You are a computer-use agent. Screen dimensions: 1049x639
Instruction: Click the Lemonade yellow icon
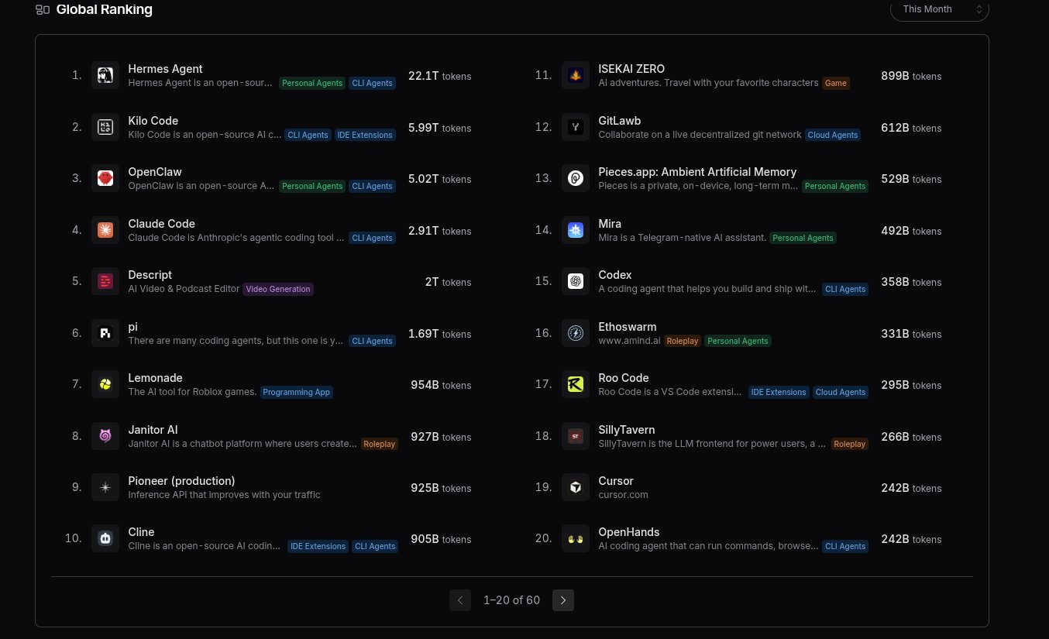105,384
